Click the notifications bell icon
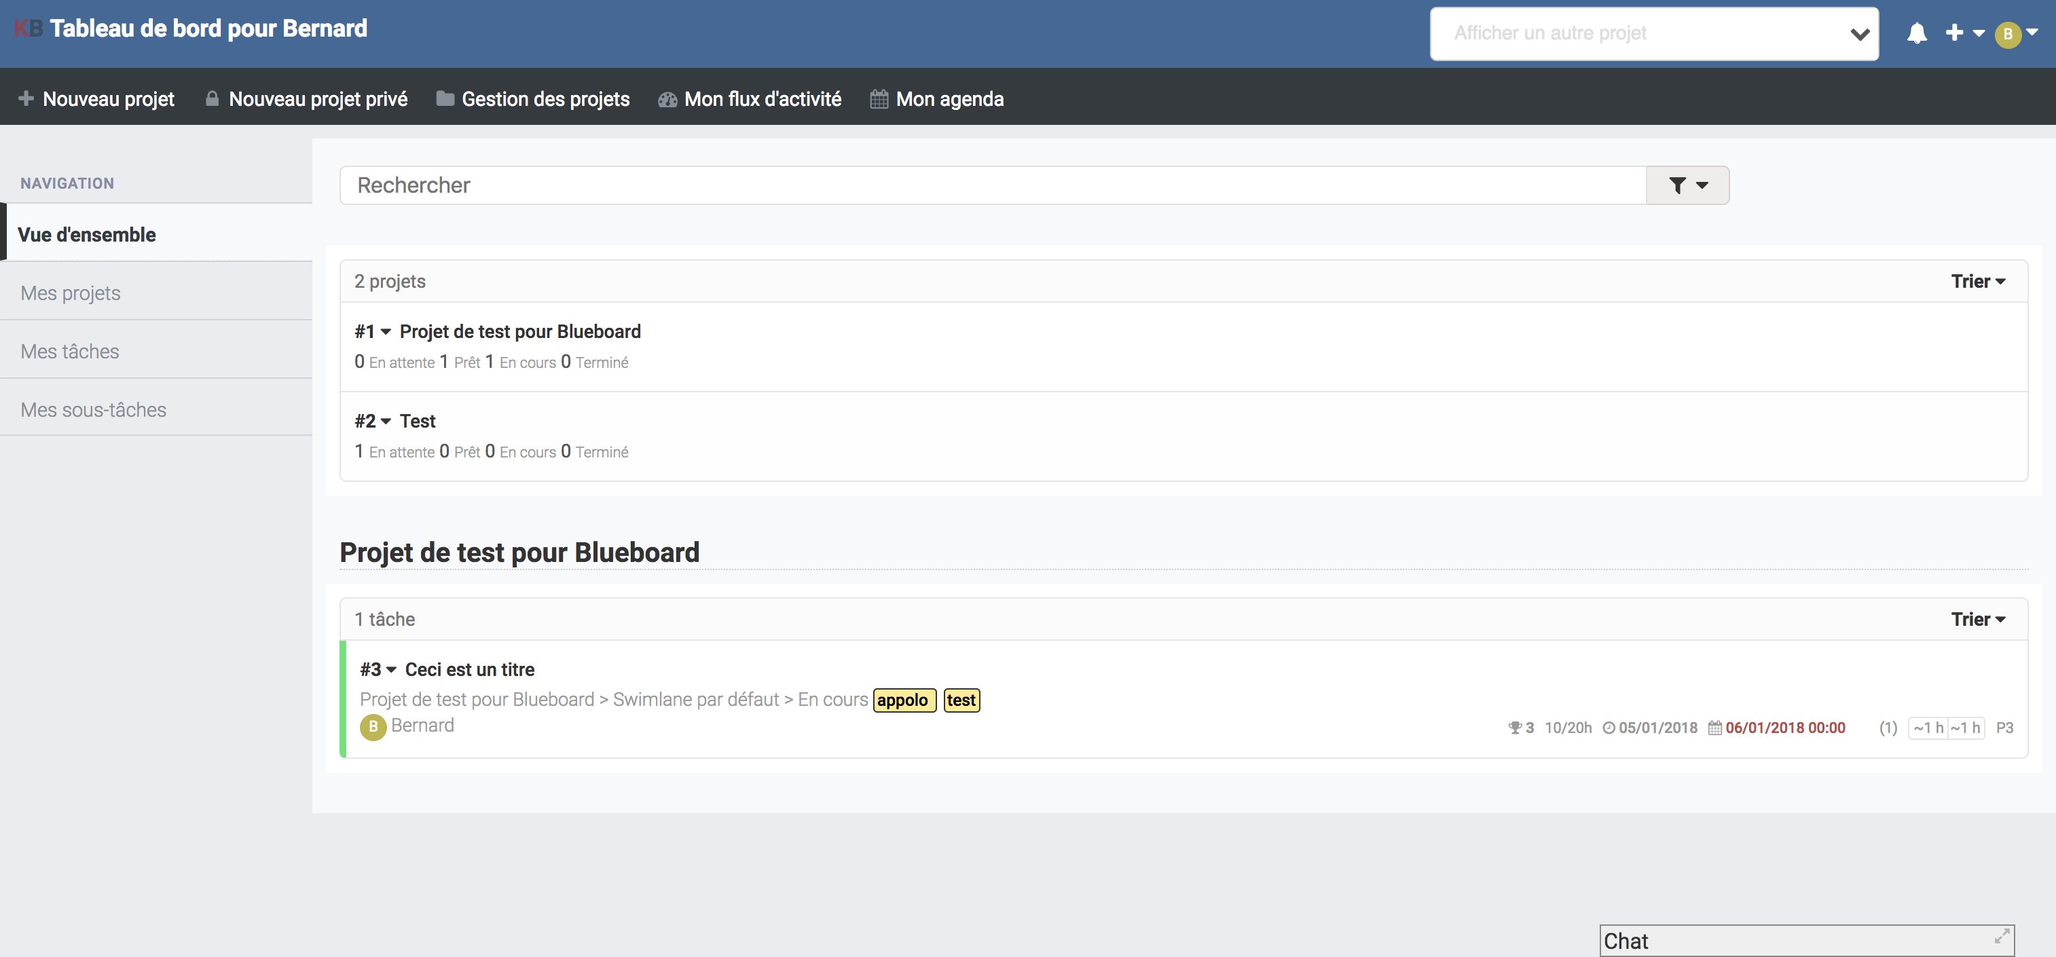This screenshot has height=957, width=2056. (x=1916, y=33)
